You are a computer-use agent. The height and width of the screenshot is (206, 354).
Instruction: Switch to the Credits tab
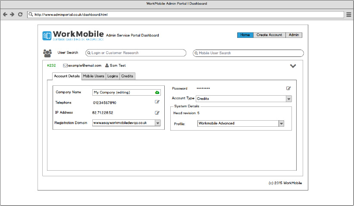click(127, 76)
